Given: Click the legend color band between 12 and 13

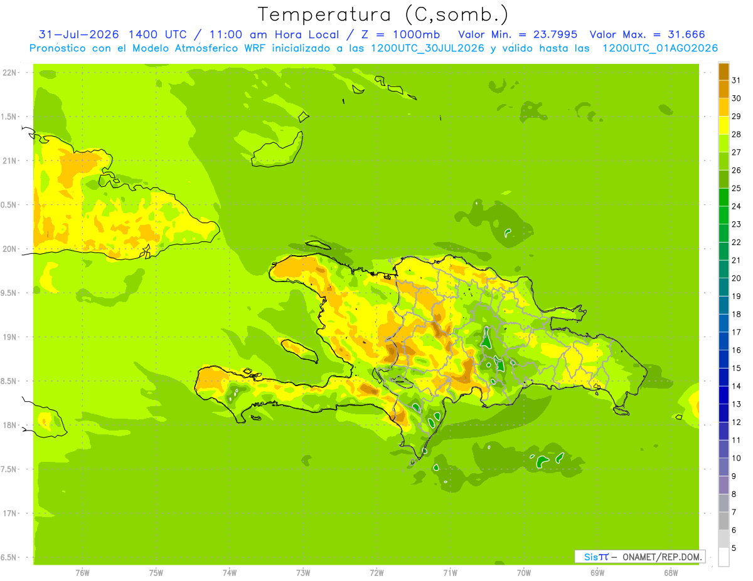Looking at the screenshot, I should pos(724,414).
